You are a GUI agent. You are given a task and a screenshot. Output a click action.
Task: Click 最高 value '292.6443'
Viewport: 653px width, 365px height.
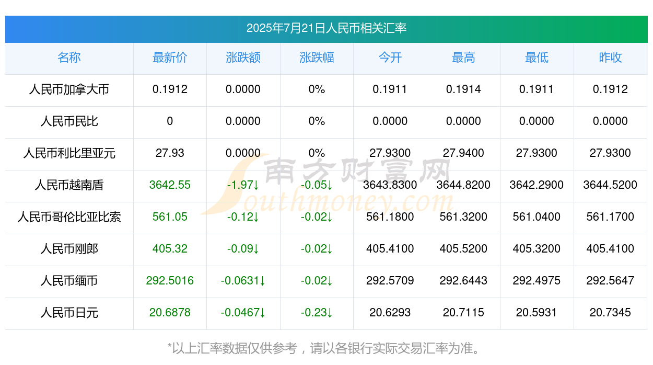[x=463, y=281]
